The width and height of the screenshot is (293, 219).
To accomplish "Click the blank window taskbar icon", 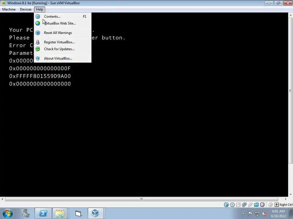I will point(78,213).
